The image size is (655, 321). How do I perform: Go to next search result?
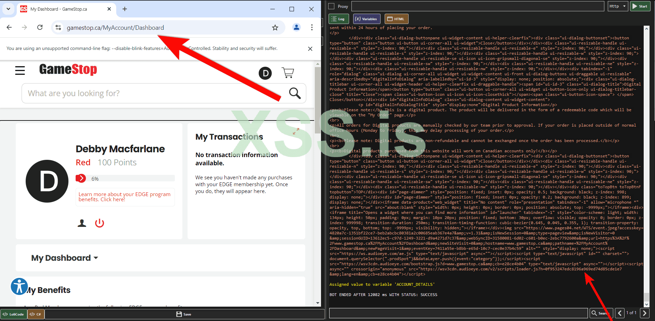coord(645,313)
